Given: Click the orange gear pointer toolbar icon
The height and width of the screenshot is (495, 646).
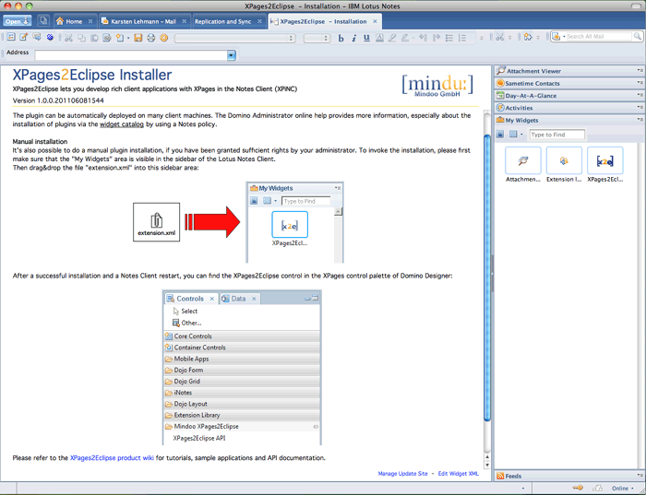Looking at the screenshot, I should (528, 38).
